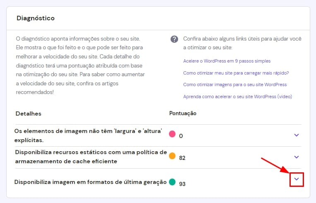Open 'Como otimizar meu site para carregar mais rápido?'

[x=236, y=73]
